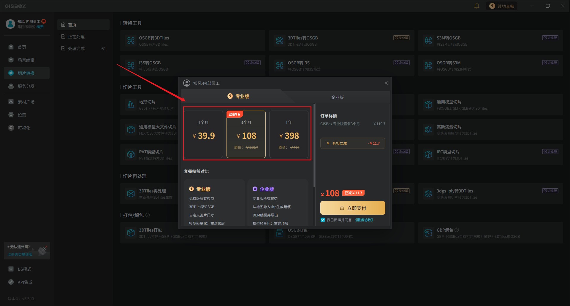Click the 3DTiles打包 tool icon
The width and height of the screenshot is (570, 306).
131,233
